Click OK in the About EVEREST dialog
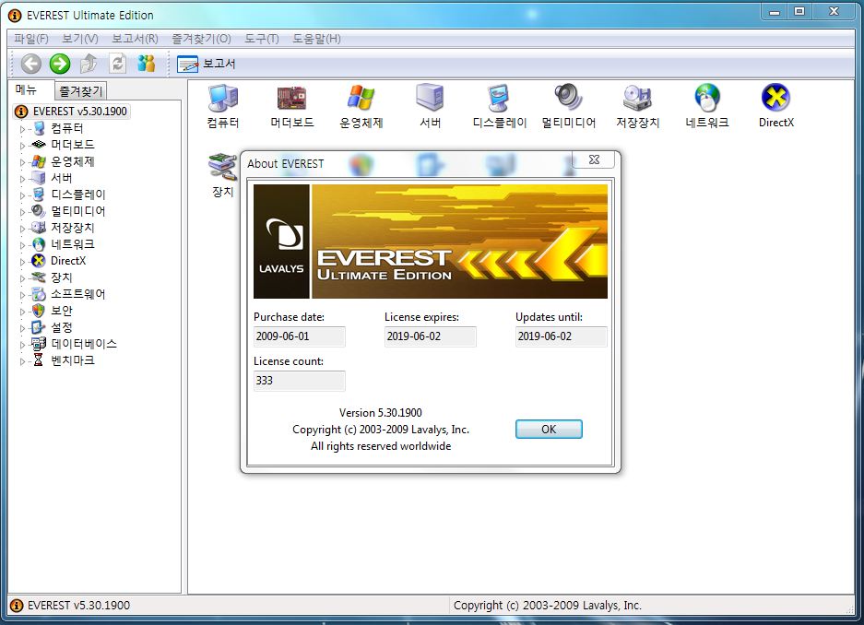Image resolution: width=864 pixels, height=625 pixels. [549, 430]
